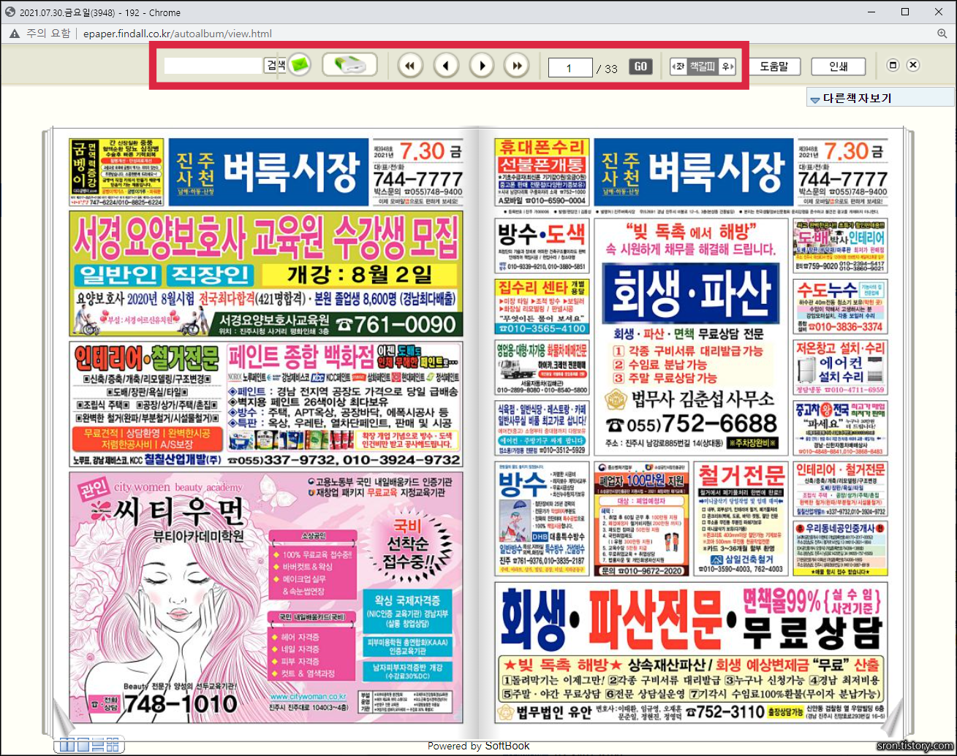Click the Powered by SoftBook footer text

click(478, 746)
